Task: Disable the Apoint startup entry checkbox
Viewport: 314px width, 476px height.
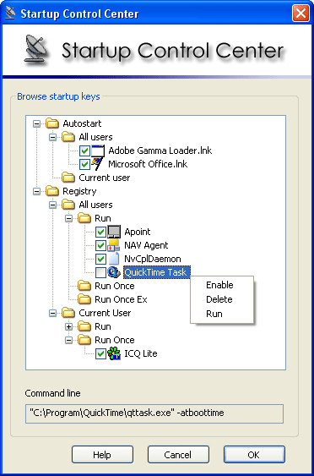Action: (100, 232)
